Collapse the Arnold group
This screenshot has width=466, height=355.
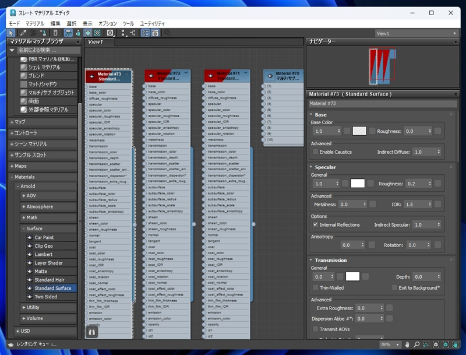click(x=46, y=187)
